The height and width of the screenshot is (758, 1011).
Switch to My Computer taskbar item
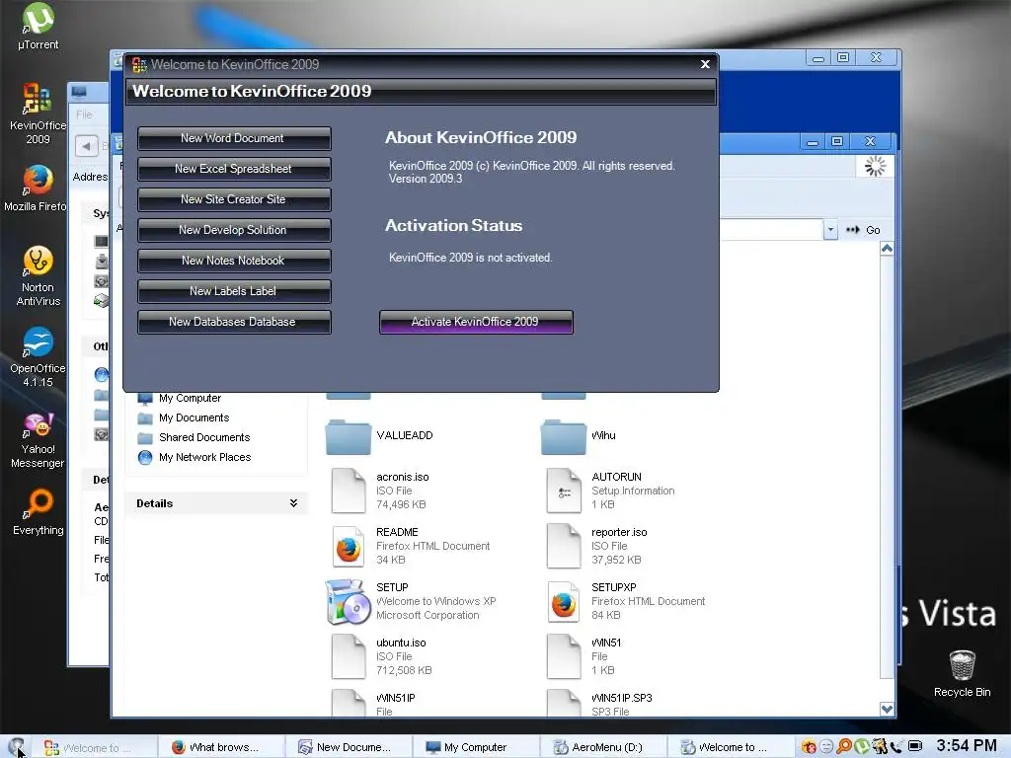pos(475,747)
